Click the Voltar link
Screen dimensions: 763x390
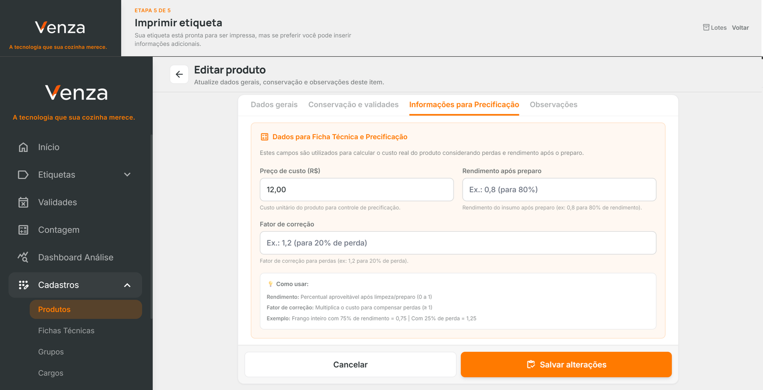pyautogui.click(x=740, y=28)
